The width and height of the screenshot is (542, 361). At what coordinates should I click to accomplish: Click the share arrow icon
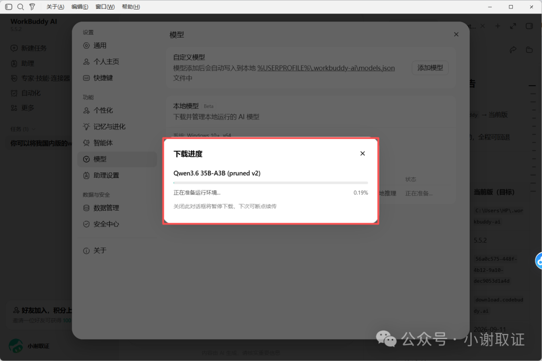[513, 50]
